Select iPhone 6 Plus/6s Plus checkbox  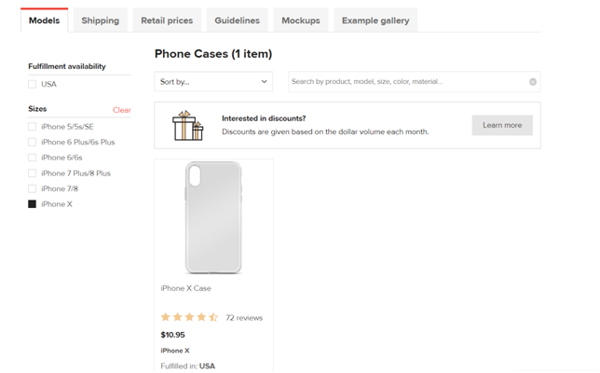click(x=33, y=143)
